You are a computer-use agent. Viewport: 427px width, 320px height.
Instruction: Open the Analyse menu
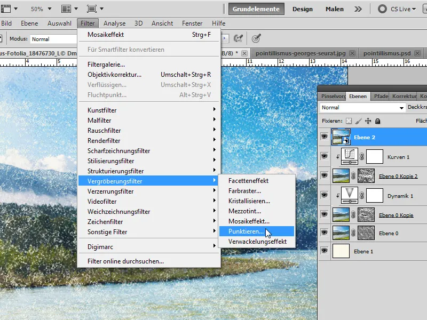coord(114,23)
